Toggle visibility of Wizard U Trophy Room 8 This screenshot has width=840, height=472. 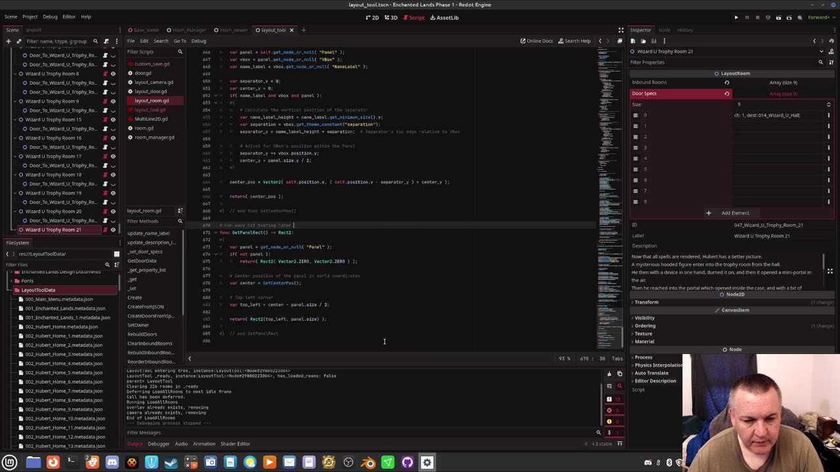pyautogui.click(x=113, y=73)
